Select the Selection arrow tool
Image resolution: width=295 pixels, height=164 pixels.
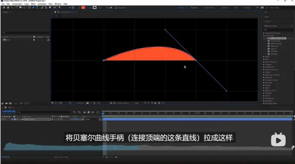click(x=4, y=8)
